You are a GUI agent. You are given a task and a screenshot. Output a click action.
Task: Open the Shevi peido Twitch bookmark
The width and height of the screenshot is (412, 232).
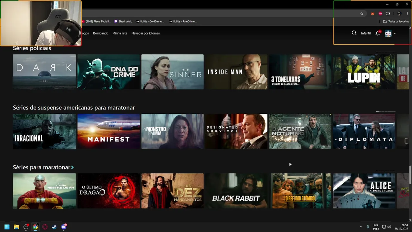click(x=123, y=21)
